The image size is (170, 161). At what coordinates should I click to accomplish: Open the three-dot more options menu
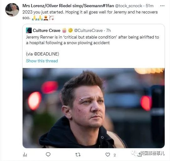tap(162, 6)
